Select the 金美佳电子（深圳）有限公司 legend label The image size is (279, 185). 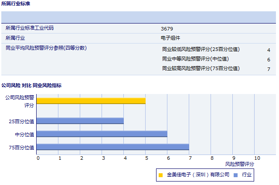(198, 175)
